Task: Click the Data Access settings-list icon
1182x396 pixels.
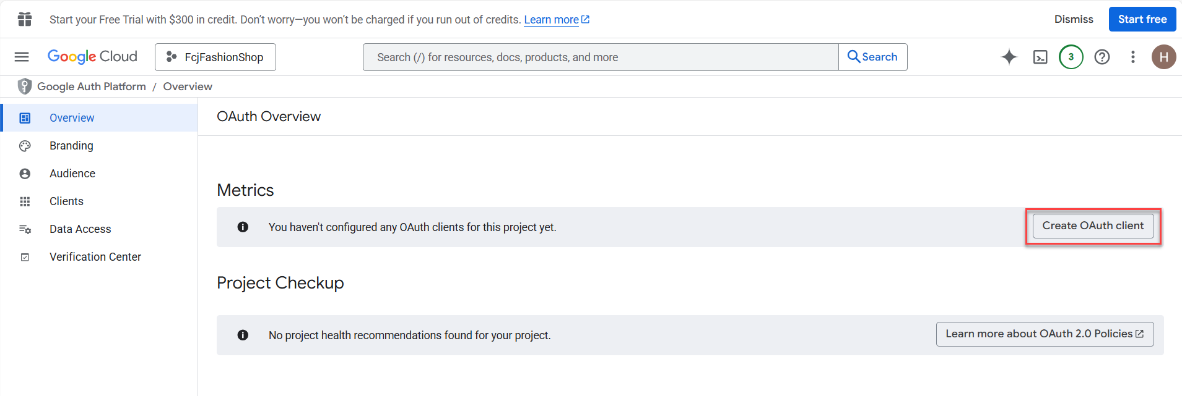Action: click(25, 229)
